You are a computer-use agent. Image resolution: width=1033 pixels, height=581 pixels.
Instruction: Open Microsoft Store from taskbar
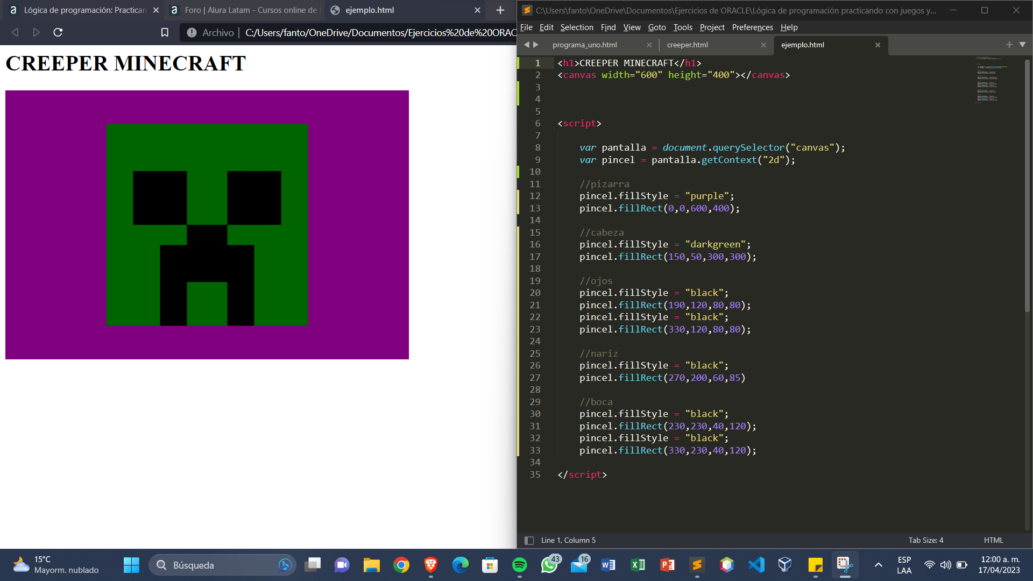pos(490,565)
